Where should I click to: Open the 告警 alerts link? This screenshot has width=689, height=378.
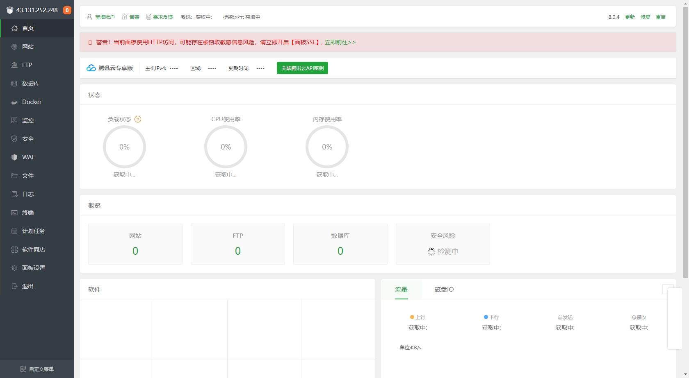point(135,17)
